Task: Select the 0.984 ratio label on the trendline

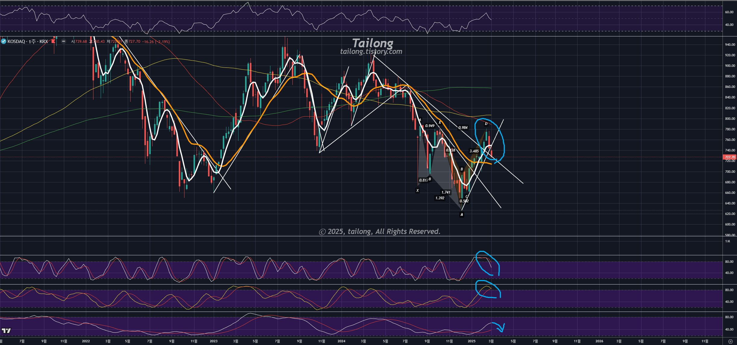Action: [x=463, y=128]
